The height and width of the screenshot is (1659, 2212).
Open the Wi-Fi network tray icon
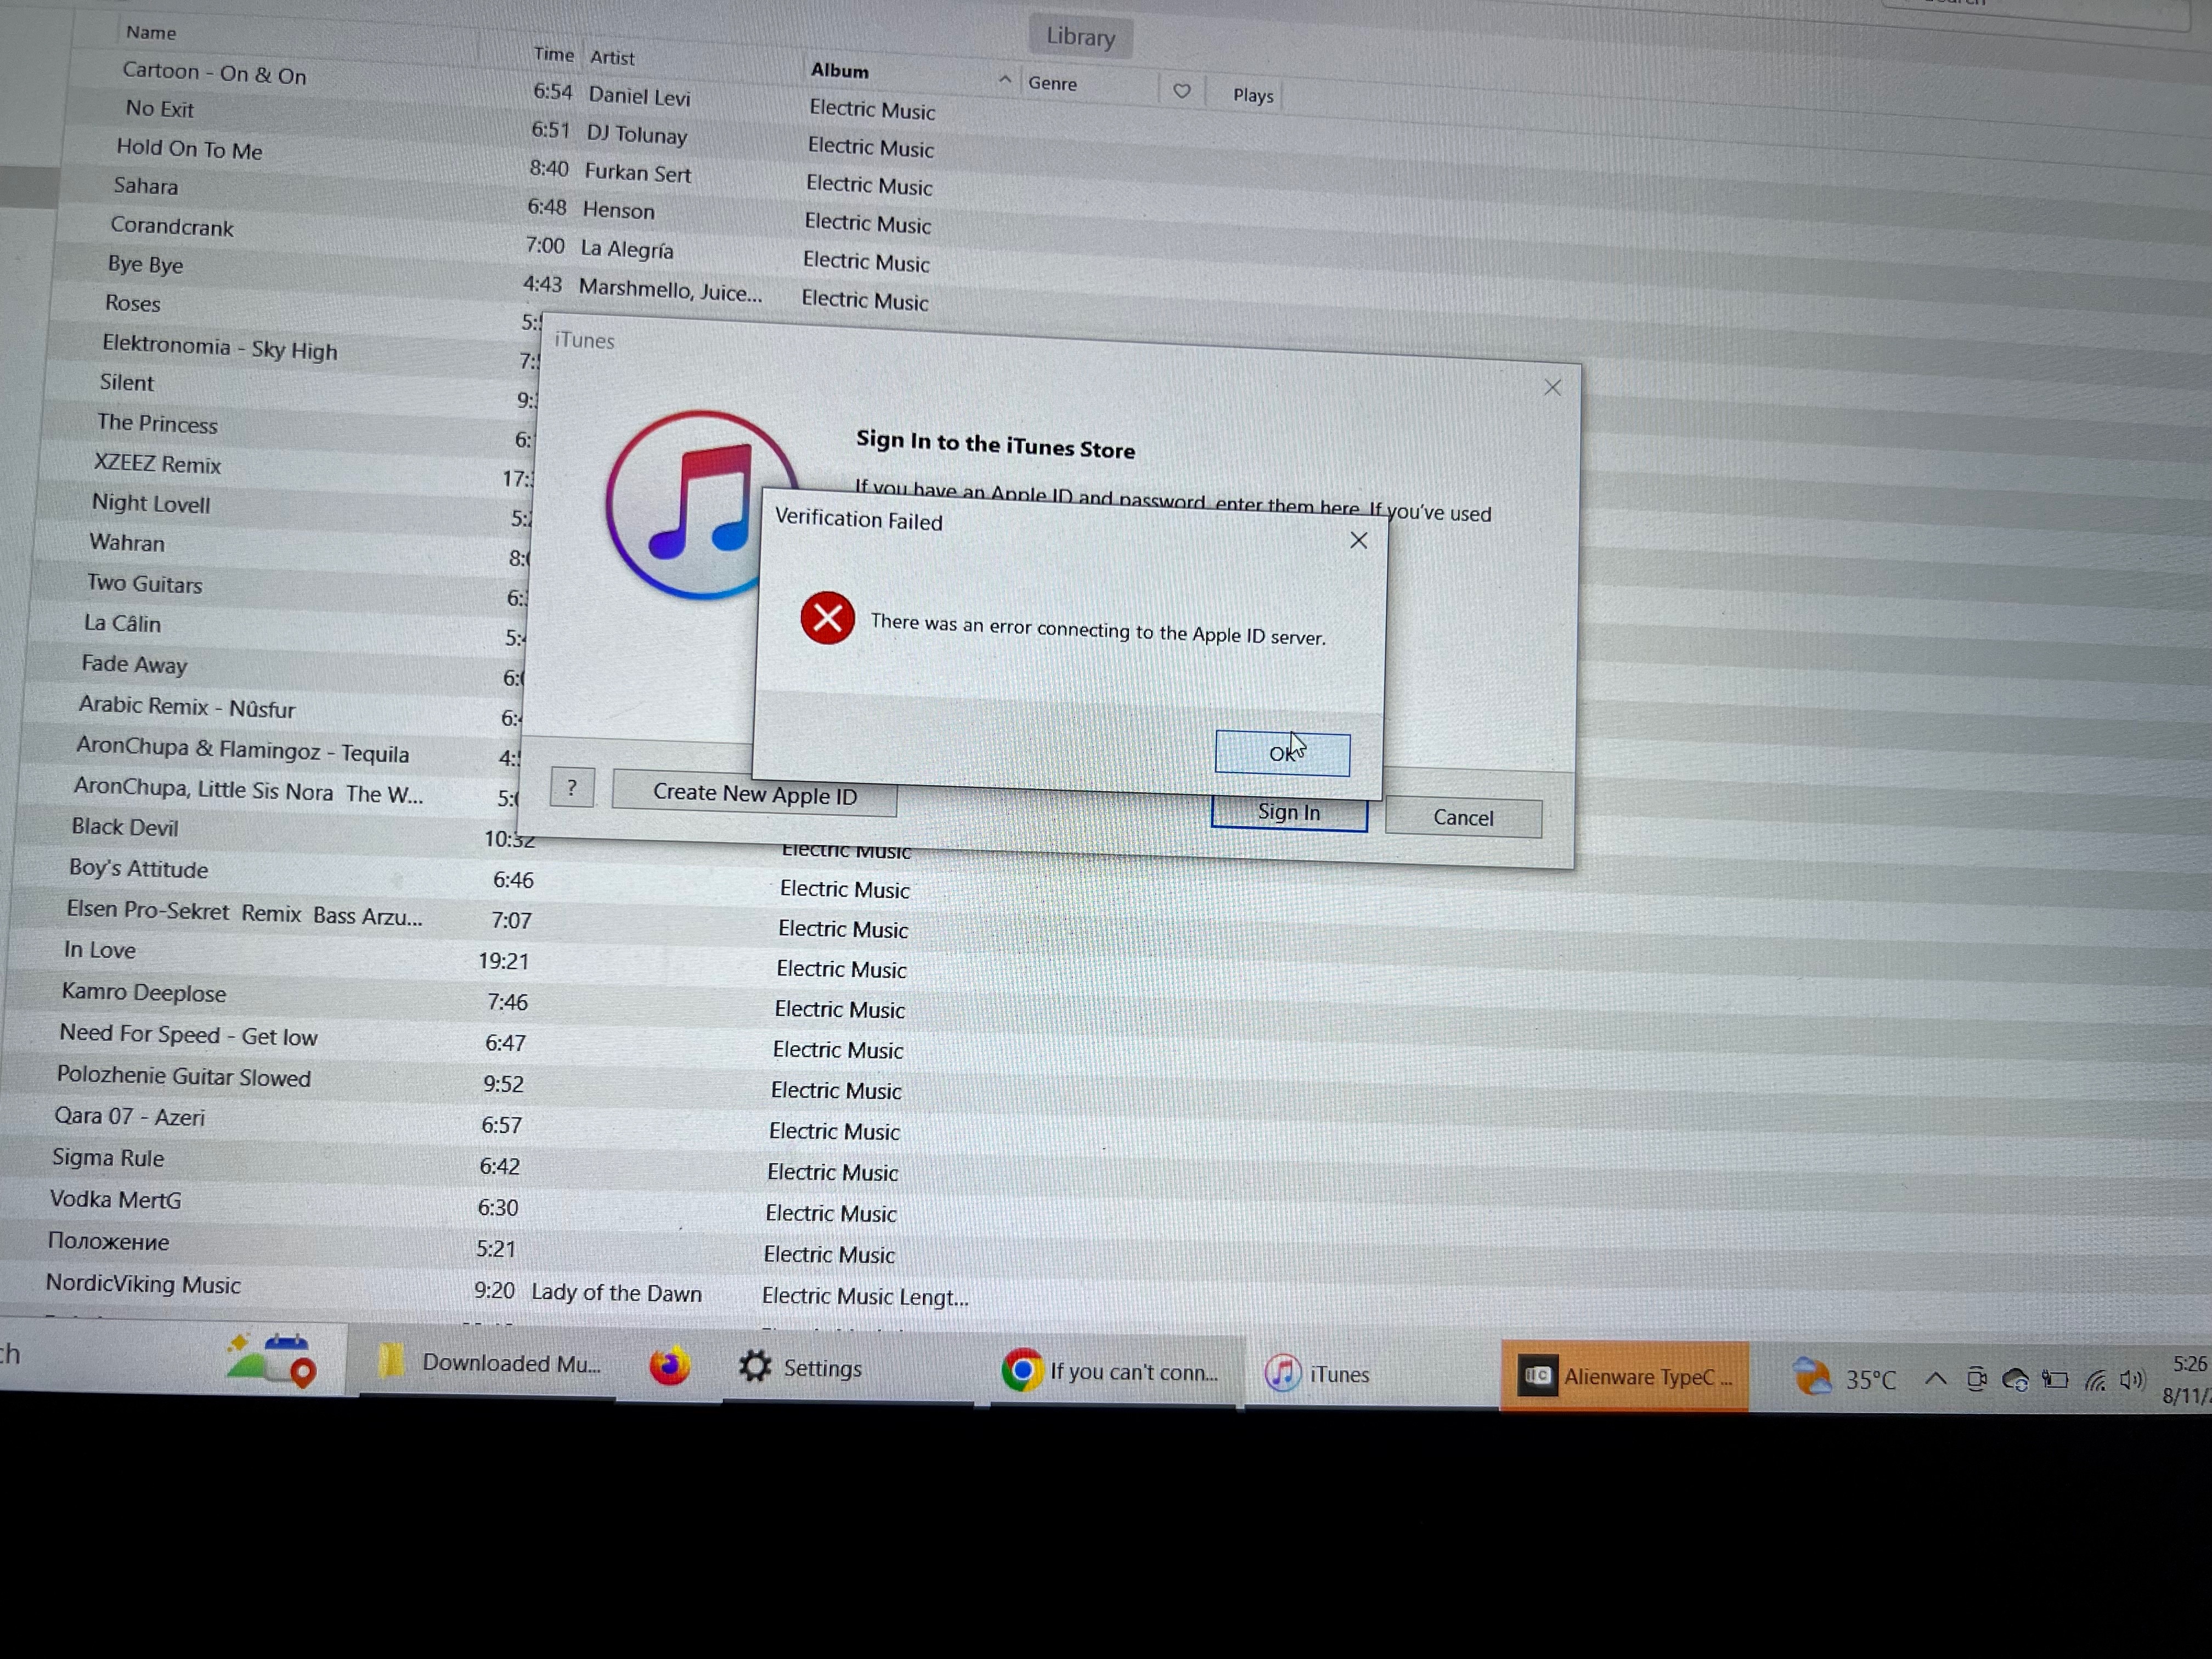coord(2094,1381)
